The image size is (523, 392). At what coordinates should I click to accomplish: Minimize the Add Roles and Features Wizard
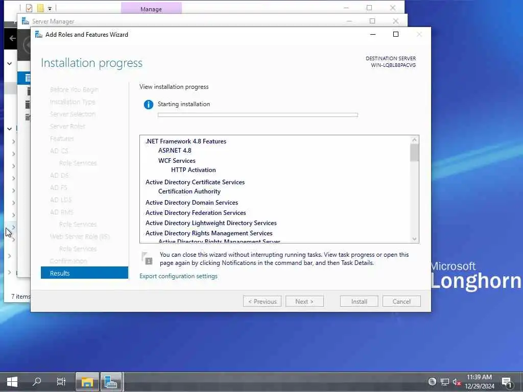pos(373,34)
